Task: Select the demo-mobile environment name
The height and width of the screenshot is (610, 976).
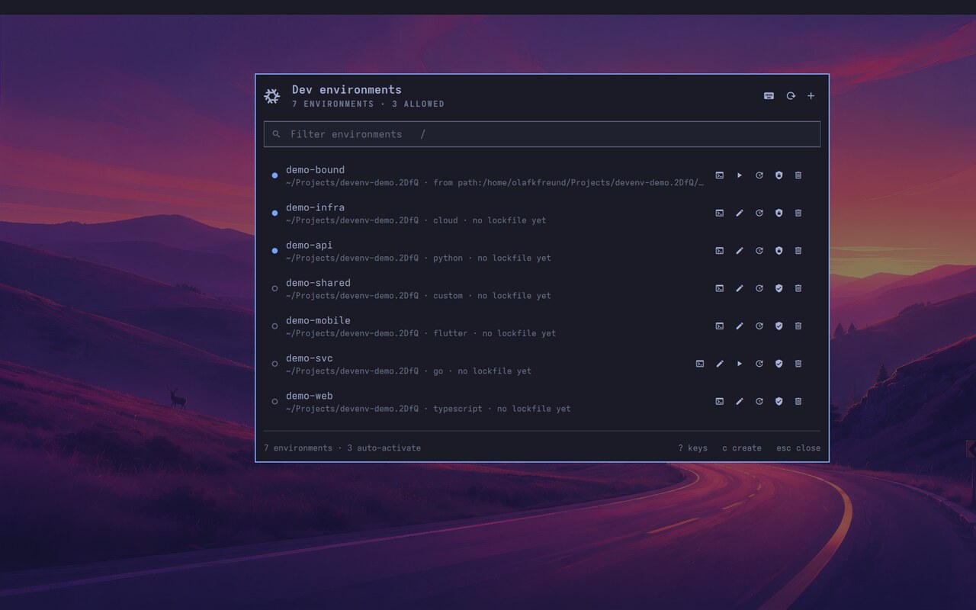Action: point(318,321)
